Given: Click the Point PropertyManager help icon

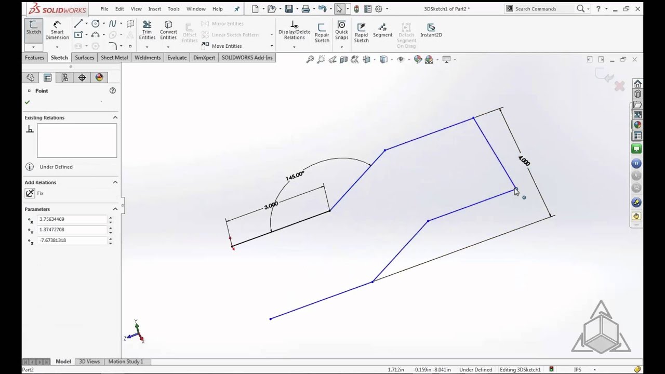Looking at the screenshot, I should [x=113, y=90].
